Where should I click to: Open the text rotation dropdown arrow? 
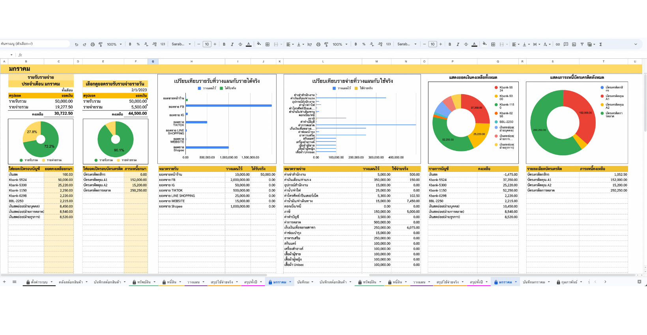(550, 45)
